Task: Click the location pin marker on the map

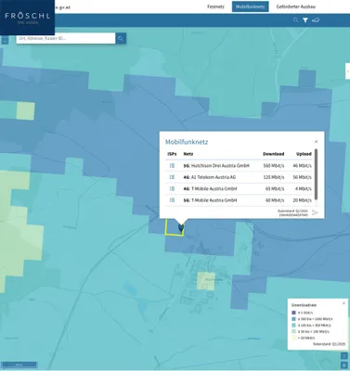Action: [181, 228]
